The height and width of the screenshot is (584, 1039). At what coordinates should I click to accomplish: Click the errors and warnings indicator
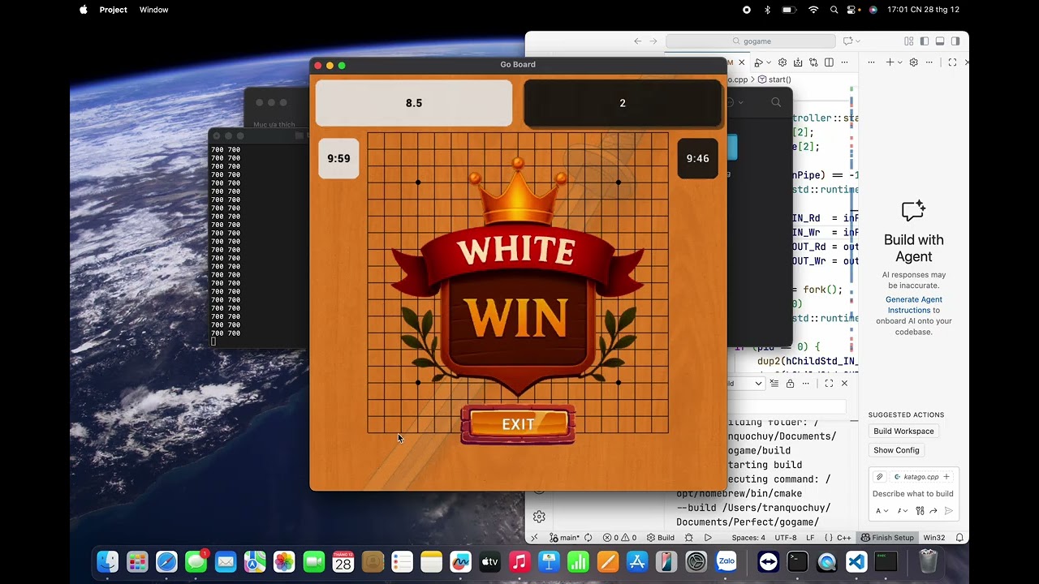click(x=619, y=538)
